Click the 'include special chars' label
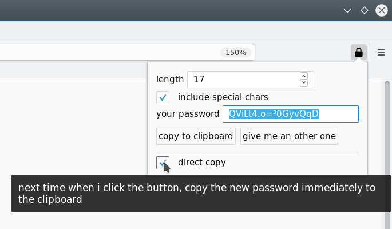392x229 pixels. tap(223, 97)
